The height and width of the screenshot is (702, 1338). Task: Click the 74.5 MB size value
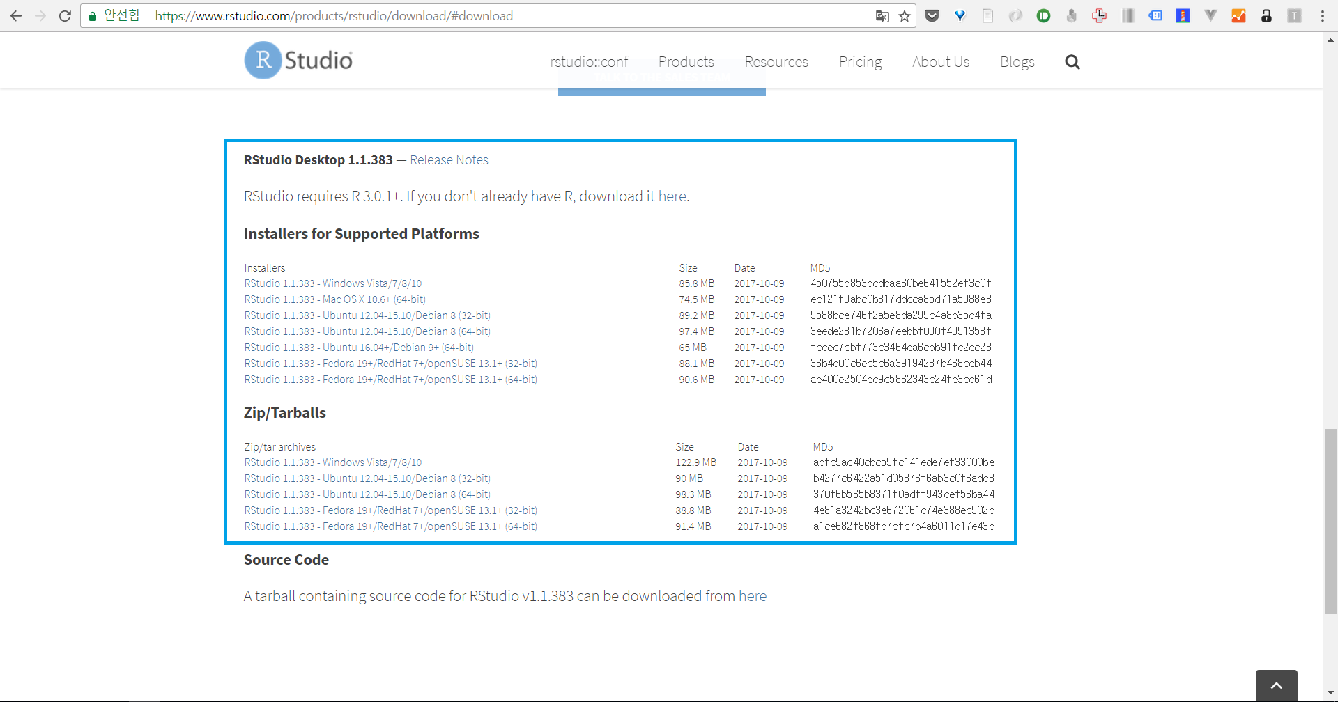click(x=697, y=299)
